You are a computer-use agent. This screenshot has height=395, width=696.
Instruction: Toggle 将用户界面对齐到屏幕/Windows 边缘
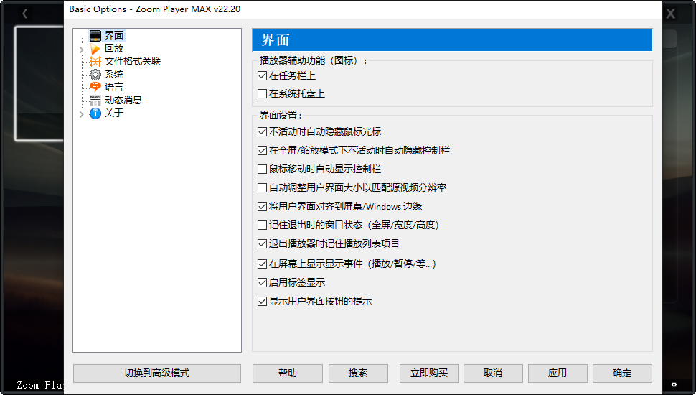(263, 207)
